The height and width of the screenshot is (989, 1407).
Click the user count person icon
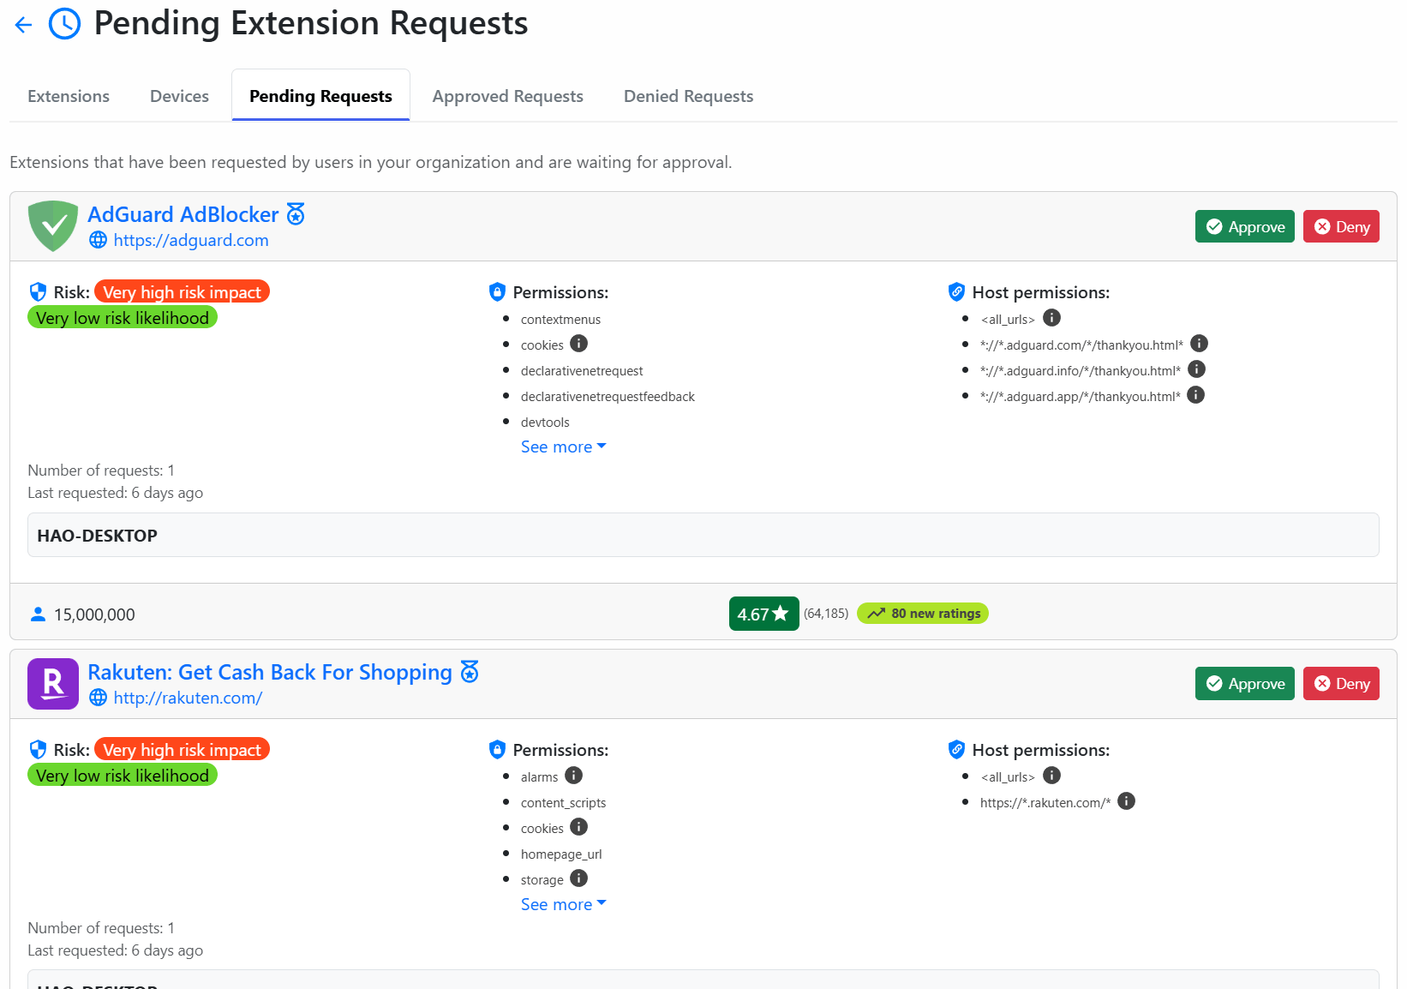tap(38, 614)
